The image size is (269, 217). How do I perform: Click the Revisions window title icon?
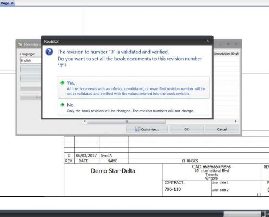(x=20, y=44)
